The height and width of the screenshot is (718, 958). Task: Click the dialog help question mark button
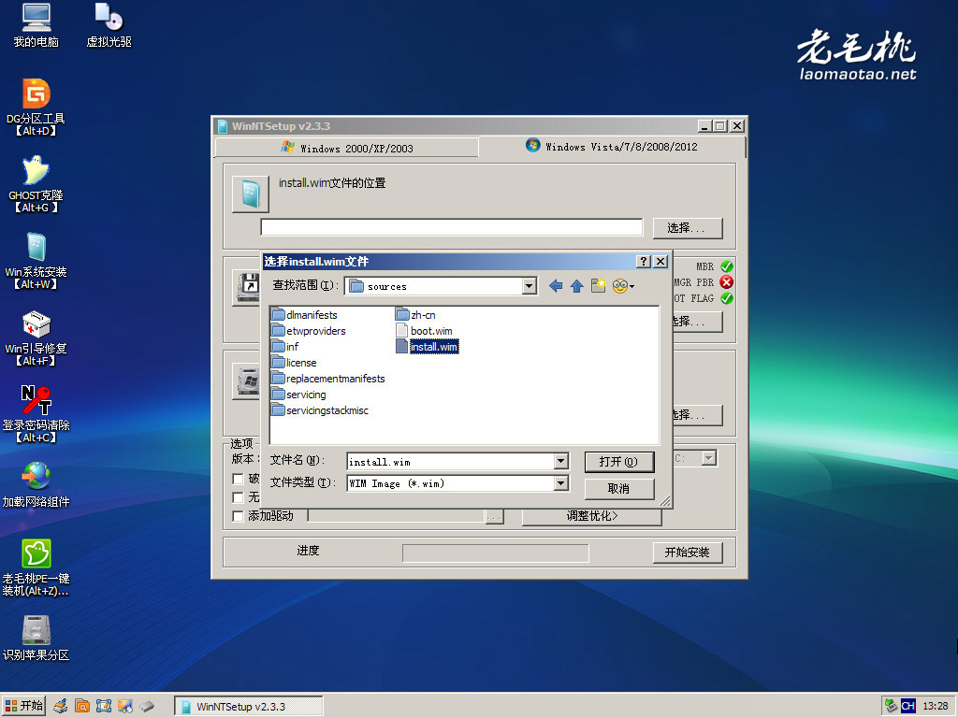click(x=644, y=262)
